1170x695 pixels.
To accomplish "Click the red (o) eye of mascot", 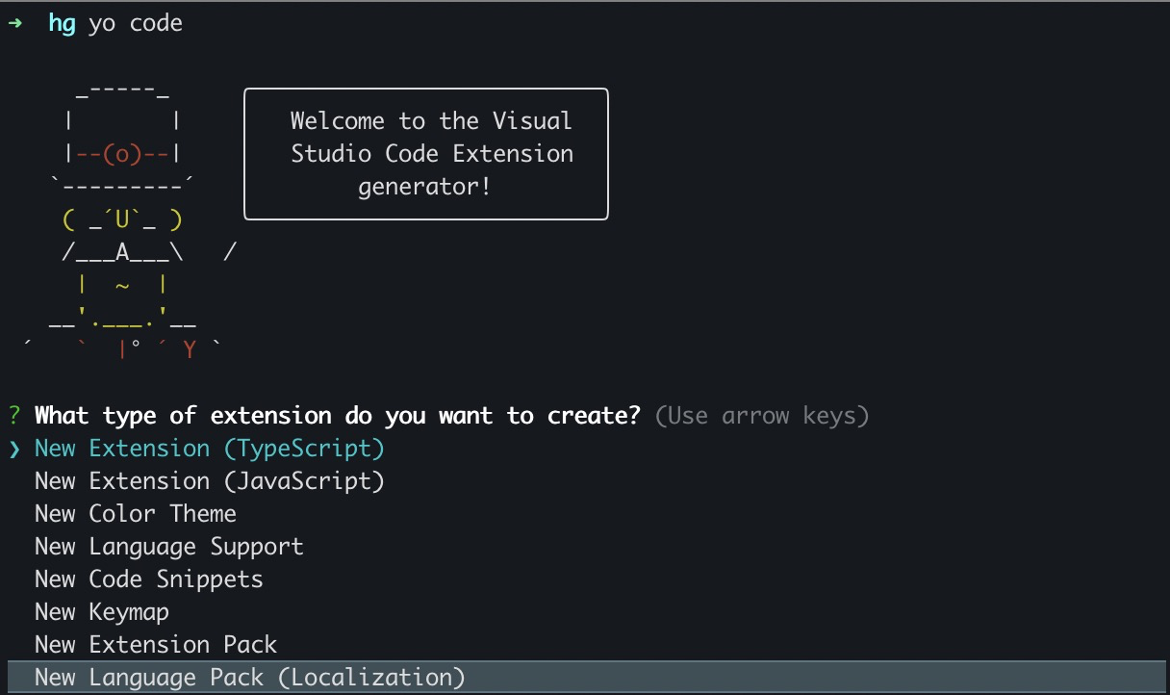I will (122, 154).
